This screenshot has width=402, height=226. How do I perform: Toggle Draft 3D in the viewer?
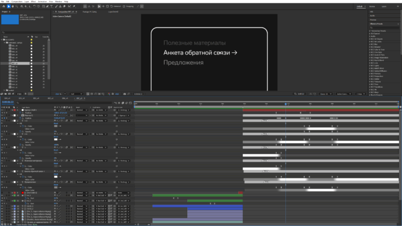(299, 94)
